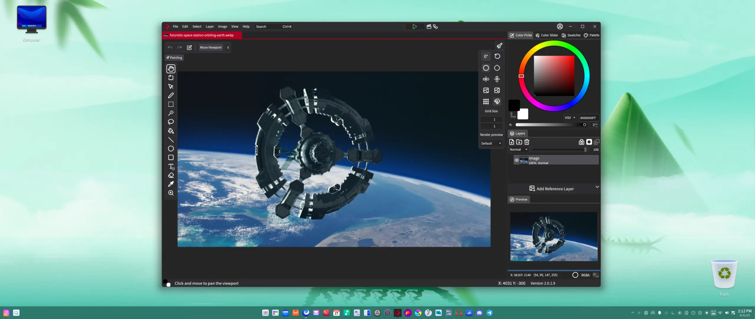The width and height of the screenshot is (755, 319).
Task: Open the Edit menu
Action: [185, 26]
